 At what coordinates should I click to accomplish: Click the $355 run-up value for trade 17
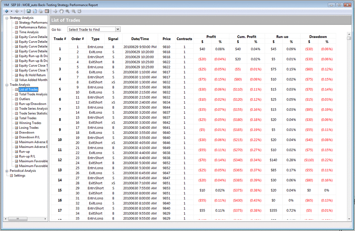click(273, 210)
